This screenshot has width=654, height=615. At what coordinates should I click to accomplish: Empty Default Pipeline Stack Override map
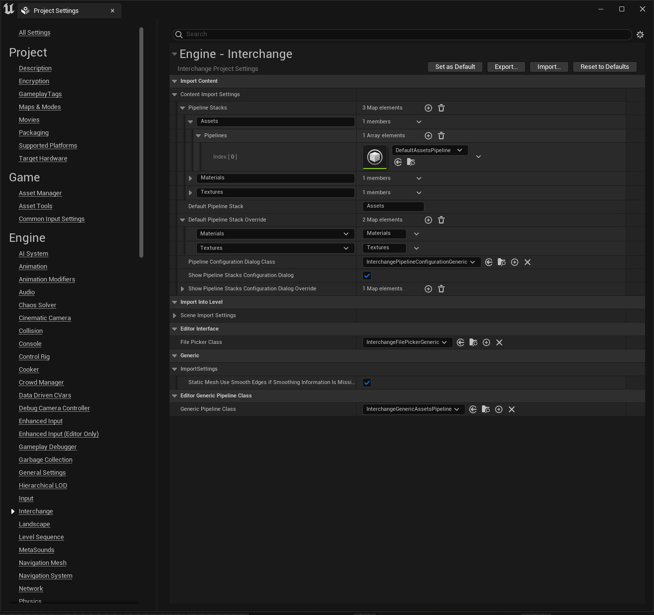click(441, 220)
